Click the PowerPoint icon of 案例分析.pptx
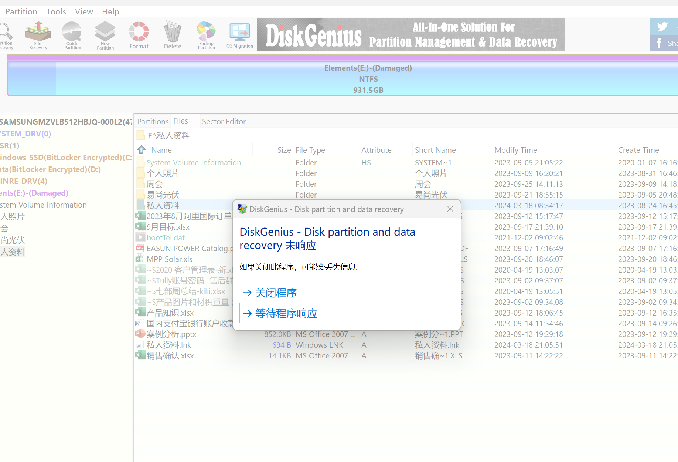Viewport: 678px width, 462px height. pos(140,334)
